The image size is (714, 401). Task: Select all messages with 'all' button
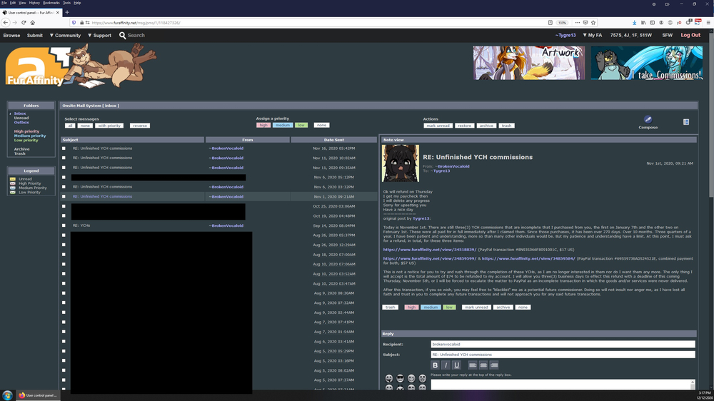click(70, 126)
